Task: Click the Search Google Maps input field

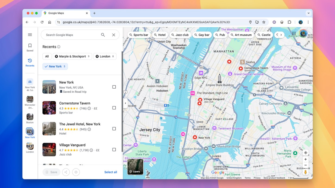Action: 71,35
